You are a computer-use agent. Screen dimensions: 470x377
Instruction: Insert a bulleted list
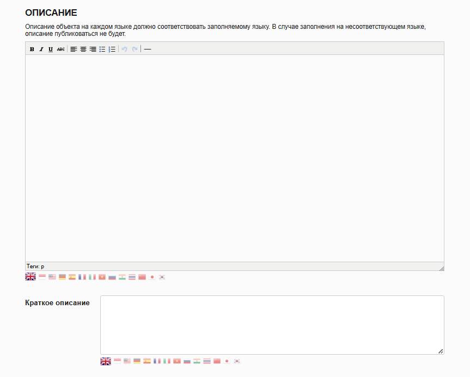coord(102,49)
